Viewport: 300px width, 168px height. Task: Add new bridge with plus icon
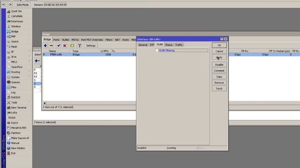pos(45,46)
